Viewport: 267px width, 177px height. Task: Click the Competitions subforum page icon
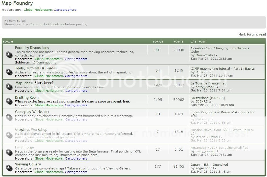click(x=34, y=62)
